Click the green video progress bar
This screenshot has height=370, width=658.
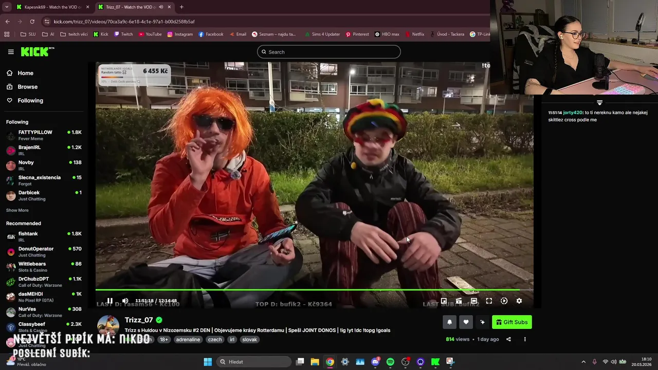[x=314, y=290]
